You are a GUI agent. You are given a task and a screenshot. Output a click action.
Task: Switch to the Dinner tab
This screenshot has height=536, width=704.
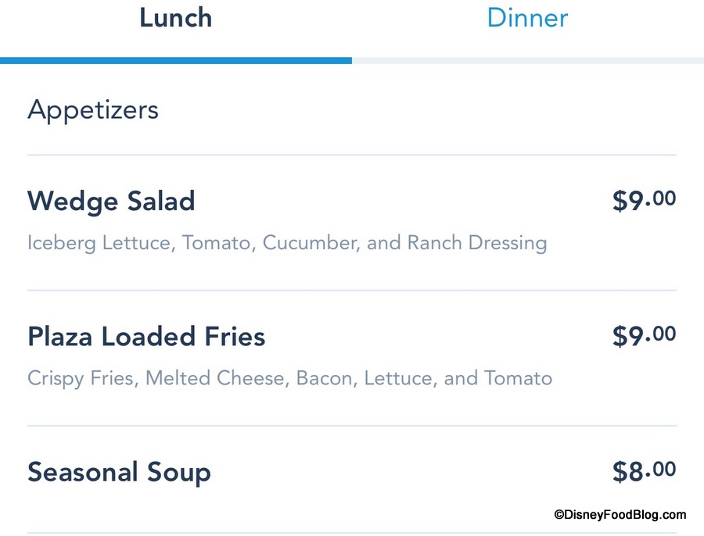tap(527, 18)
